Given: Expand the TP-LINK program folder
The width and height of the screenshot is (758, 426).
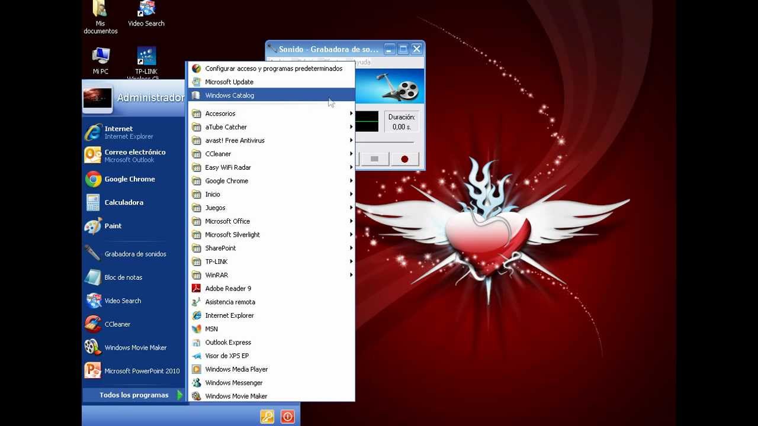Looking at the screenshot, I should tap(271, 262).
